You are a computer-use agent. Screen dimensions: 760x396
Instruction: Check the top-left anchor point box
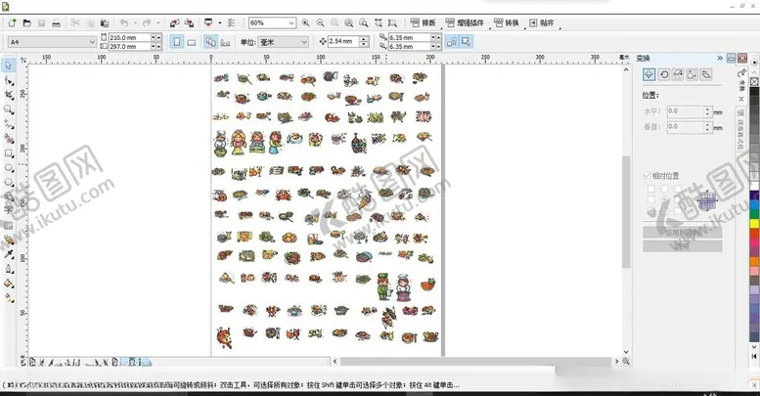point(651,188)
